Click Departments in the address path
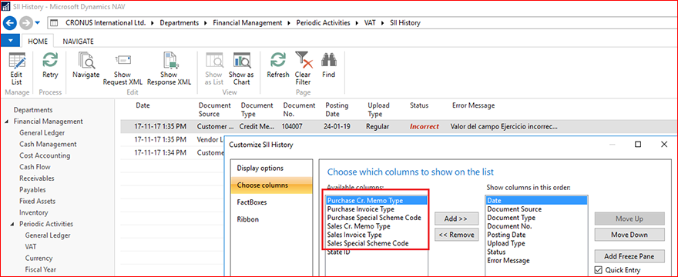The height and width of the screenshot is (277, 678). click(x=180, y=23)
